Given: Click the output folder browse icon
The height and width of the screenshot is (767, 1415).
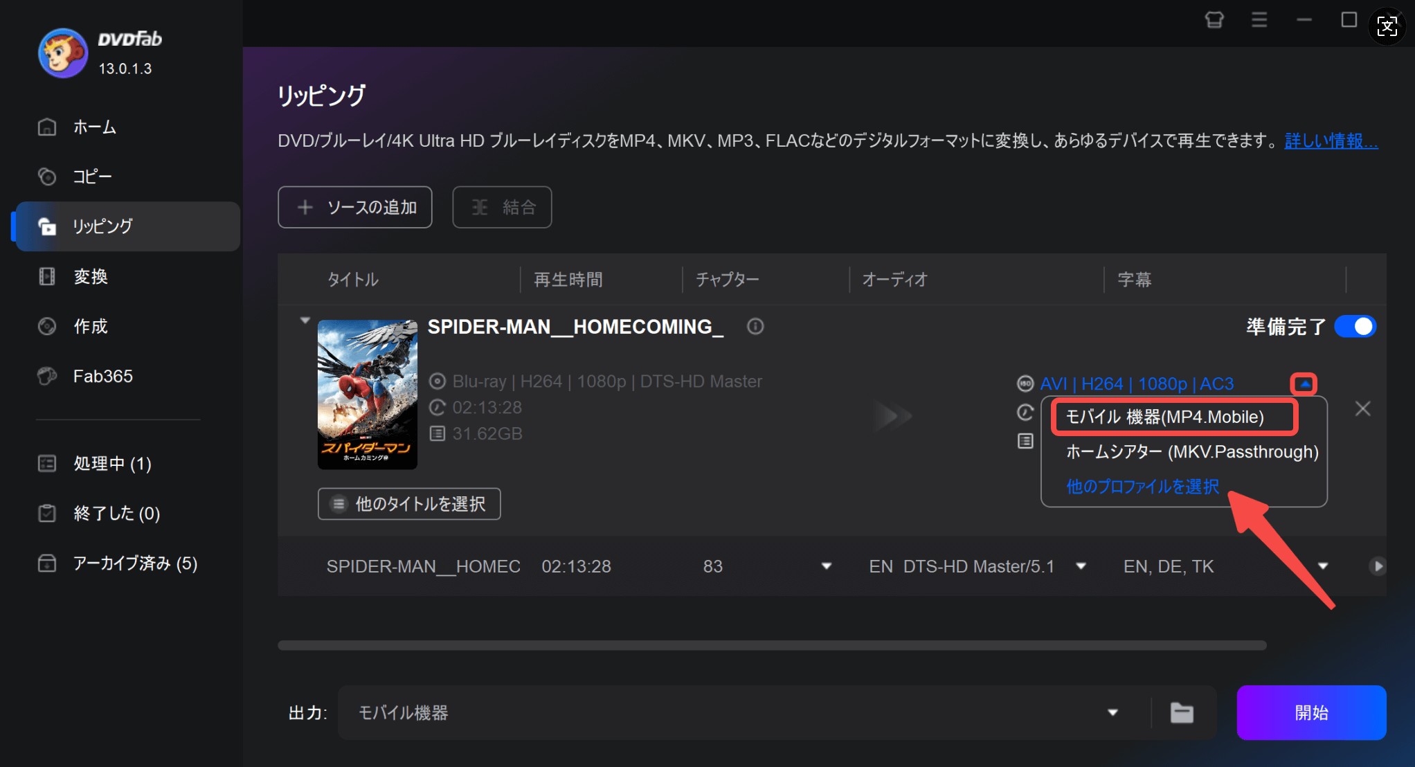Looking at the screenshot, I should tap(1182, 712).
